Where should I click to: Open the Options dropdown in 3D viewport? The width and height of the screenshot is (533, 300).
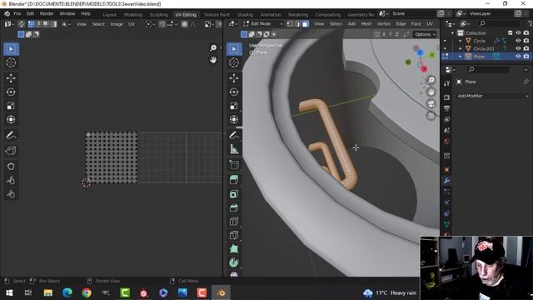point(425,34)
